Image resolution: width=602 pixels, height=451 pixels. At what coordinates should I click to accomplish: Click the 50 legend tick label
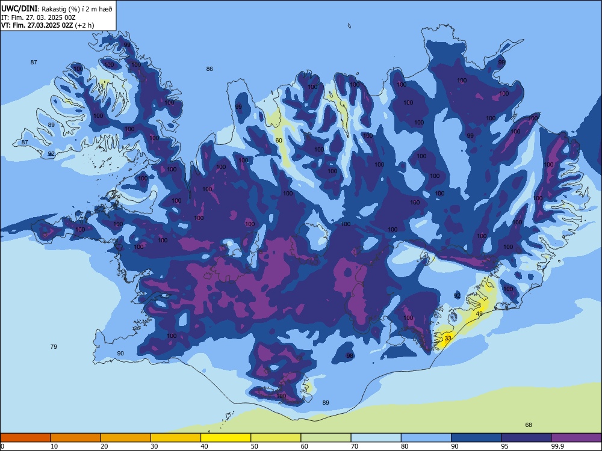[x=255, y=446]
